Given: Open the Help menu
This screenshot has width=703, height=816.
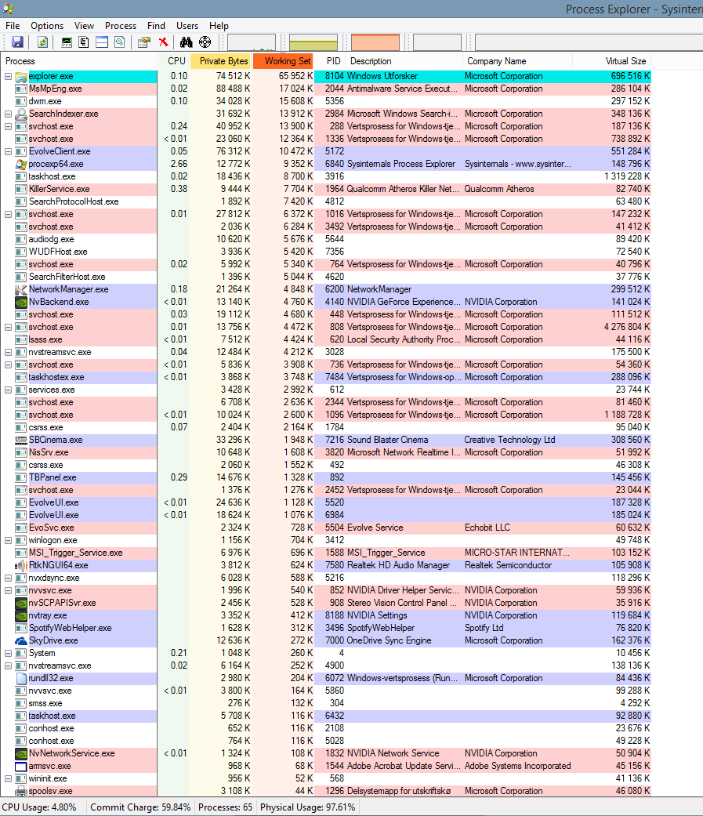Looking at the screenshot, I should 219,26.
